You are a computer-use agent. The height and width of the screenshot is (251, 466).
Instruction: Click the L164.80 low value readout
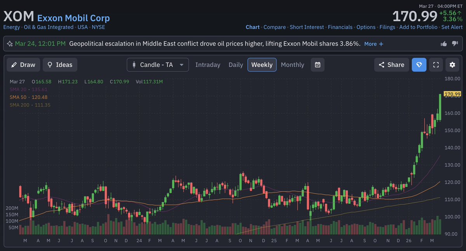pyautogui.click(x=94, y=81)
